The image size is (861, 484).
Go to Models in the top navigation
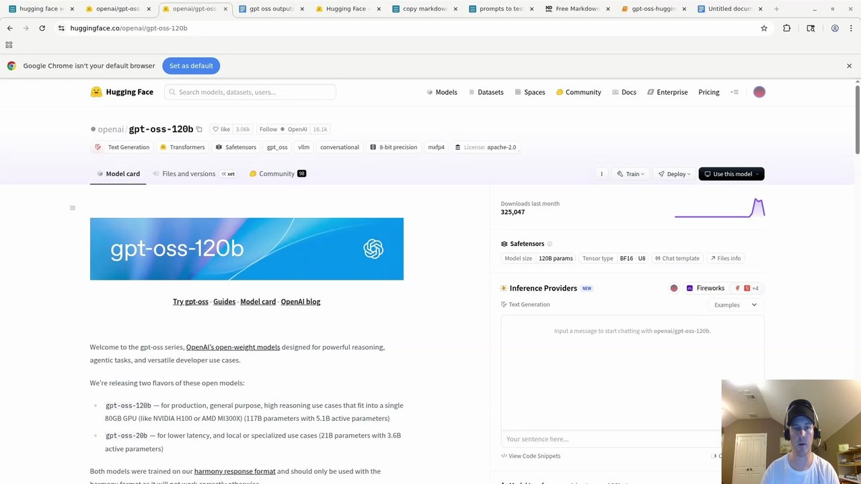tap(442, 92)
